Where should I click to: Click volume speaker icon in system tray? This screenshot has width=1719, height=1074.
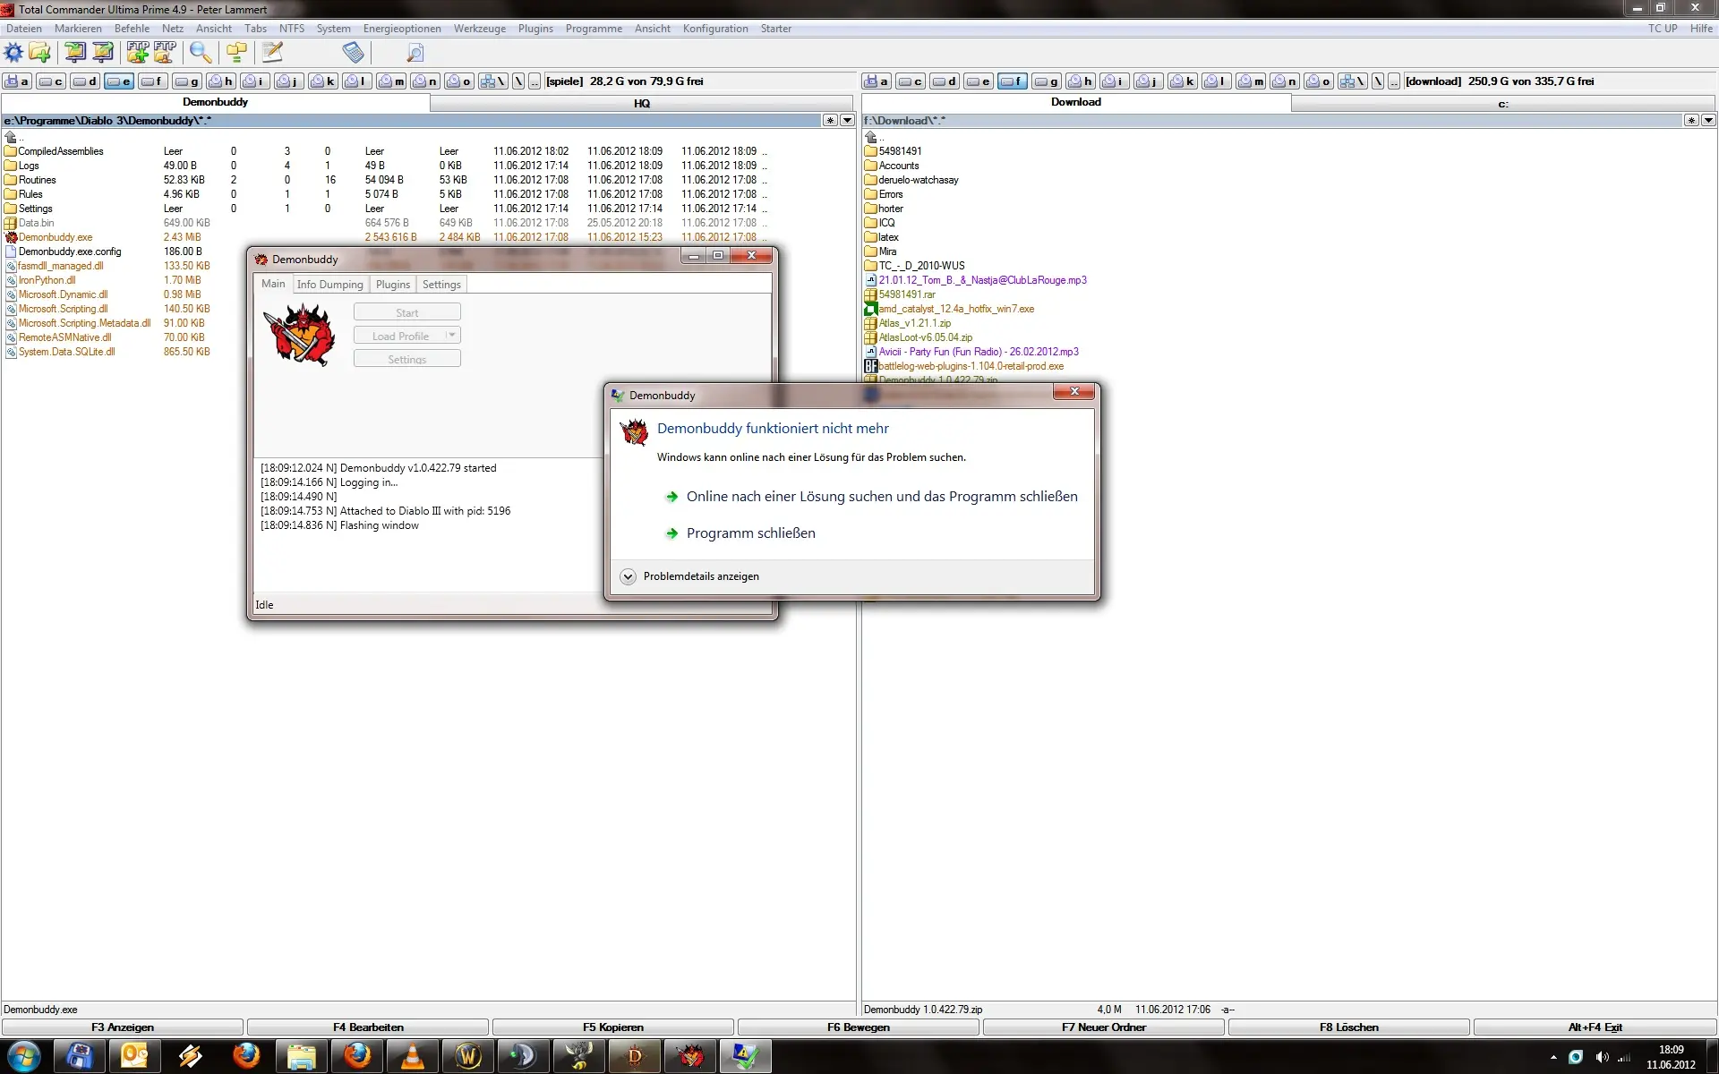1602,1057
